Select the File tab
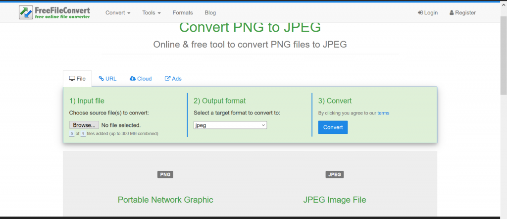 (x=77, y=79)
